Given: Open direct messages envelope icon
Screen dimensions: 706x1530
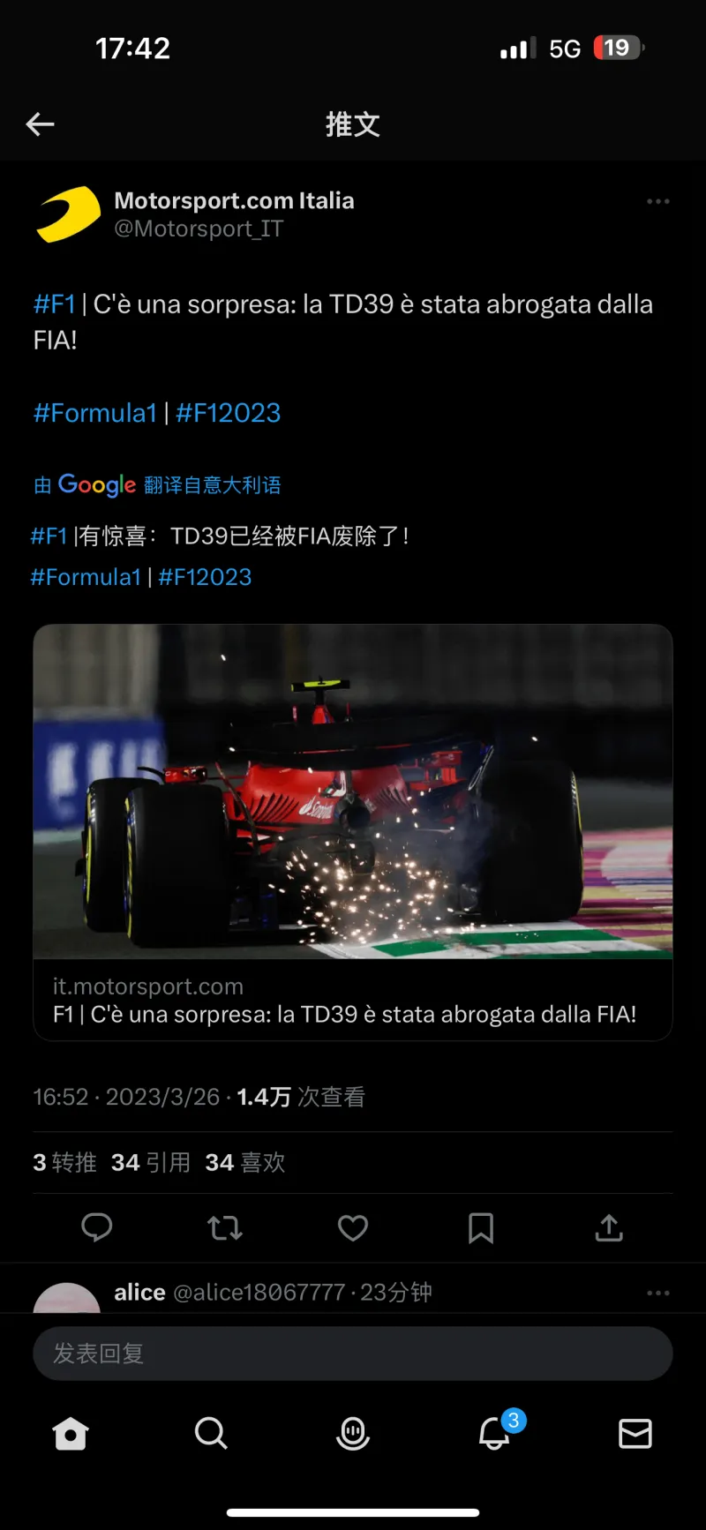Looking at the screenshot, I should click(x=635, y=1434).
